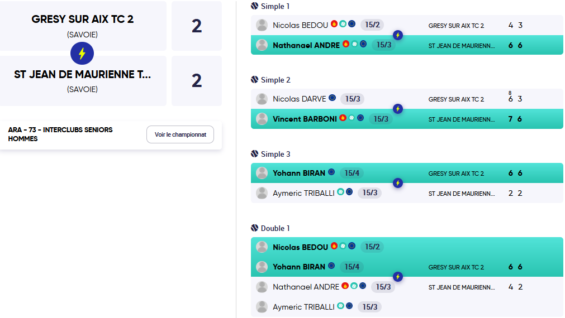The width and height of the screenshot is (565, 318).
Task: Click the 15/2 ranking badge of Nicolas BEDOU in Simple 1
Action: pos(372,25)
